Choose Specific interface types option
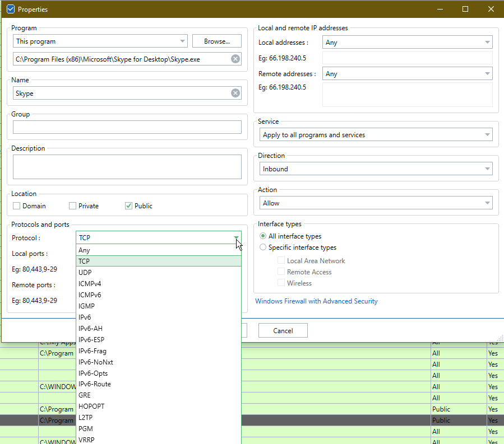504x444 pixels. [x=263, y=247]
